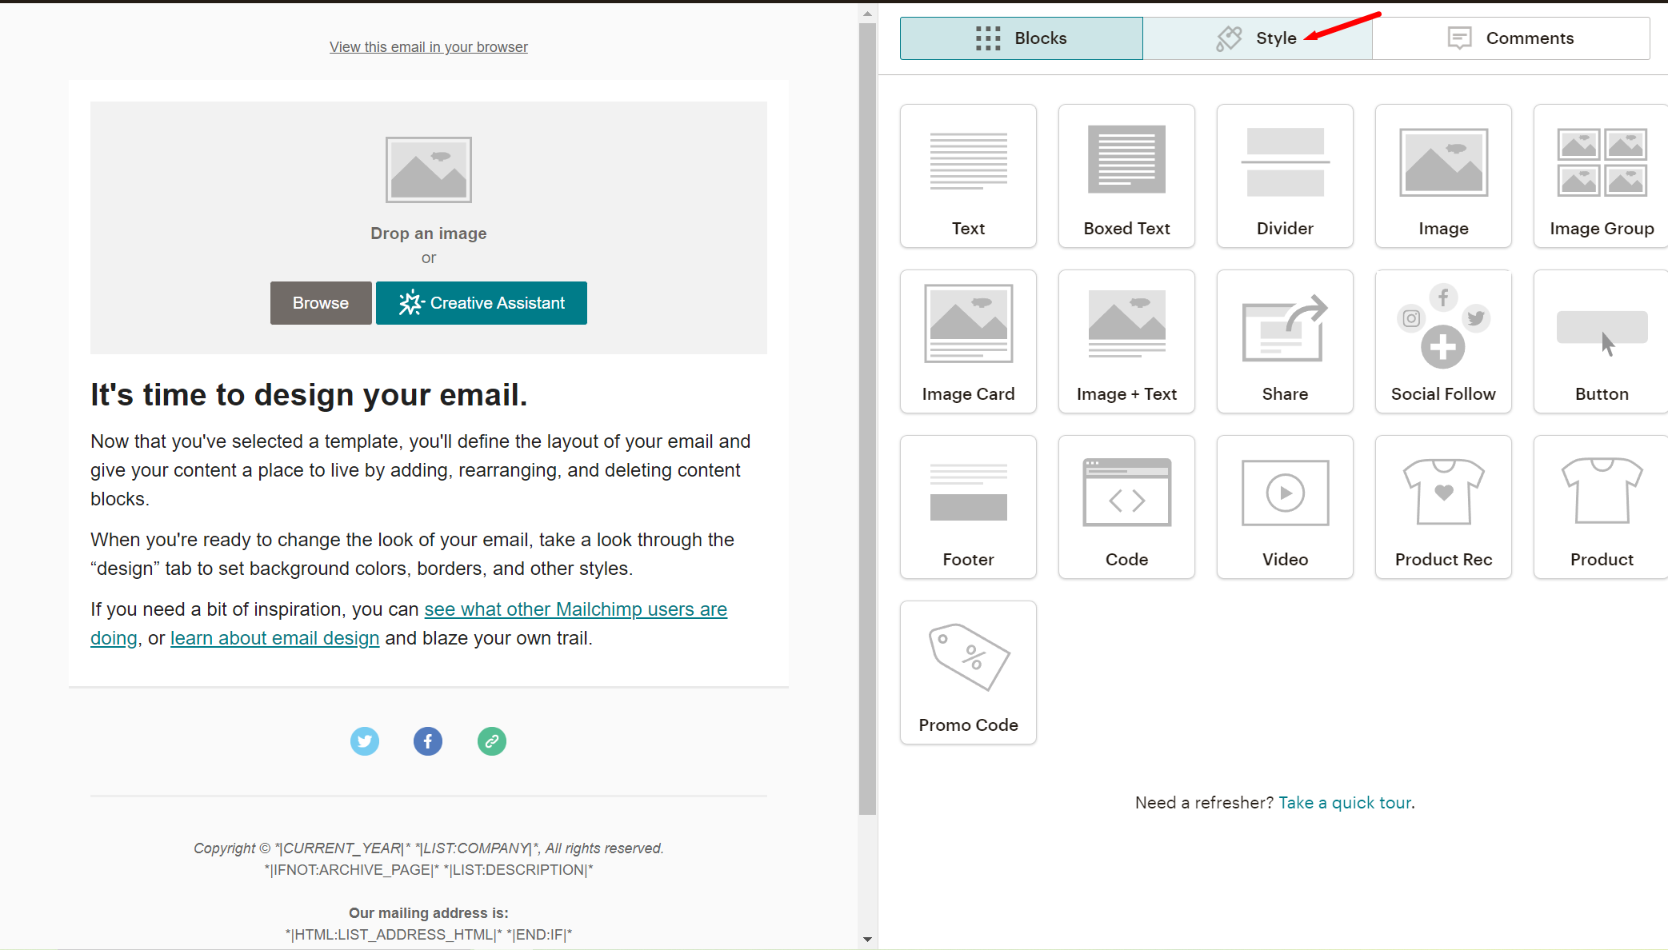Viewport: 1668px width, 950px height.
Task: Choose the Boxed Text block
Action: (1126, 176)
